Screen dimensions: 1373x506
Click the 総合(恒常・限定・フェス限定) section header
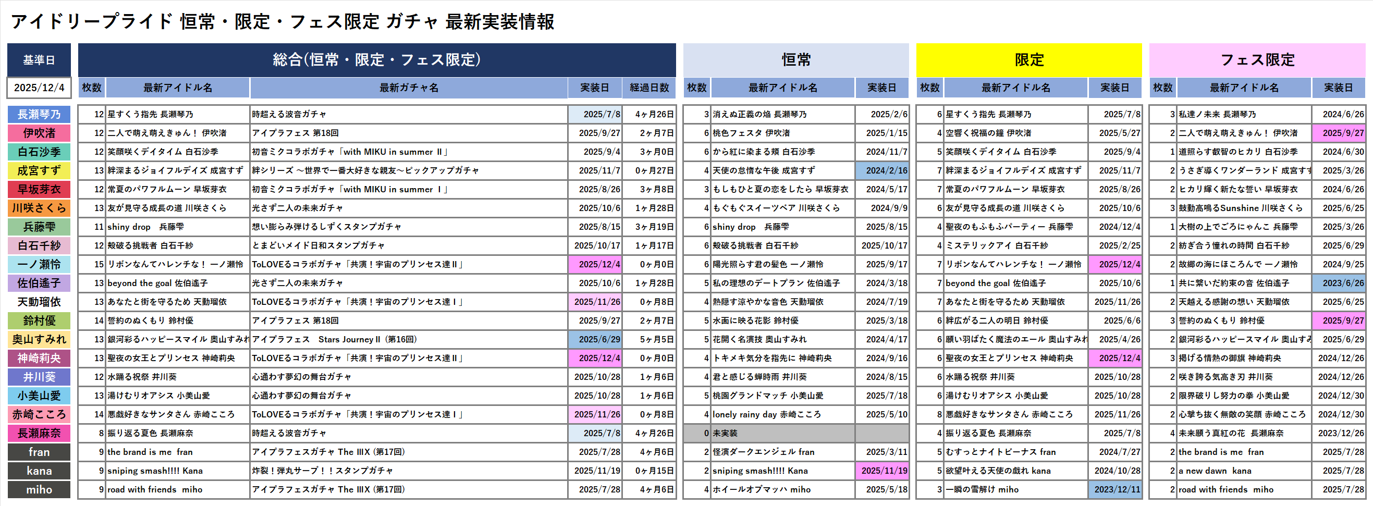[376, 59]
